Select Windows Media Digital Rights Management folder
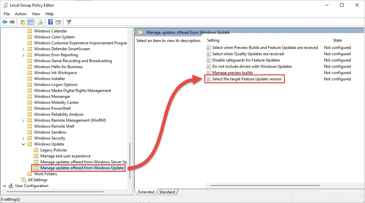The height and width of the screenshot is (203, 365). click(x=73, y=91)
